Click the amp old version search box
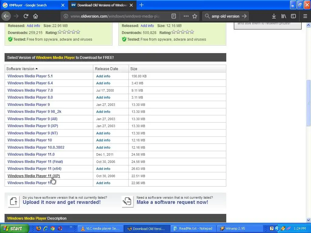The width and height of the screenshot is (311, 233). [x=225, y=16]
